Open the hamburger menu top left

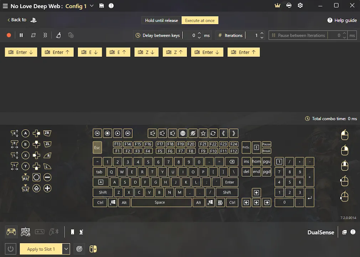tap(5, 6)
